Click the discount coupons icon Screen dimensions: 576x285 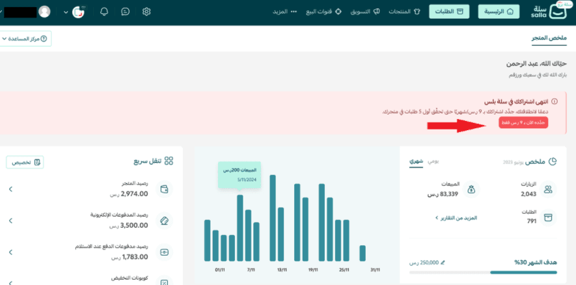[164, 281]
